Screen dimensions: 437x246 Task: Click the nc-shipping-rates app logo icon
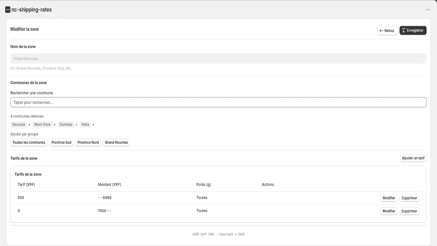point(8,10)
